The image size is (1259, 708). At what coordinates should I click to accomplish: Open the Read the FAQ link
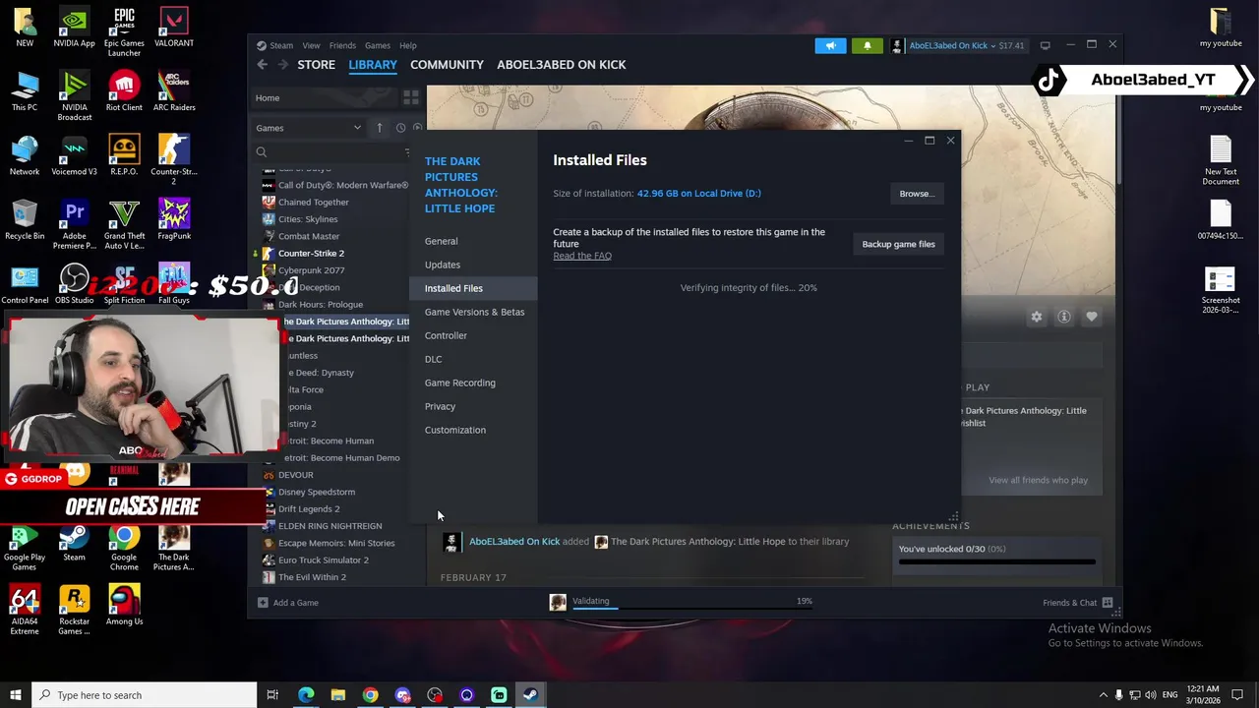pos(582,256)
